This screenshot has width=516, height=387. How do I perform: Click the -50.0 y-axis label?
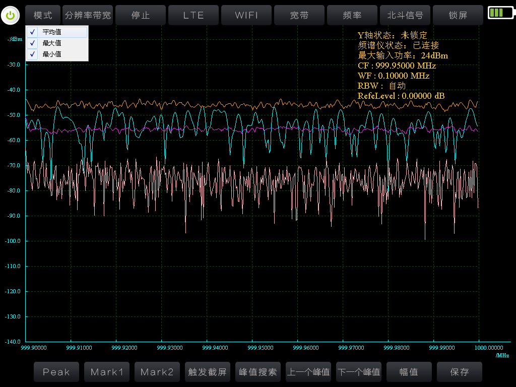(x=14, y=115)
